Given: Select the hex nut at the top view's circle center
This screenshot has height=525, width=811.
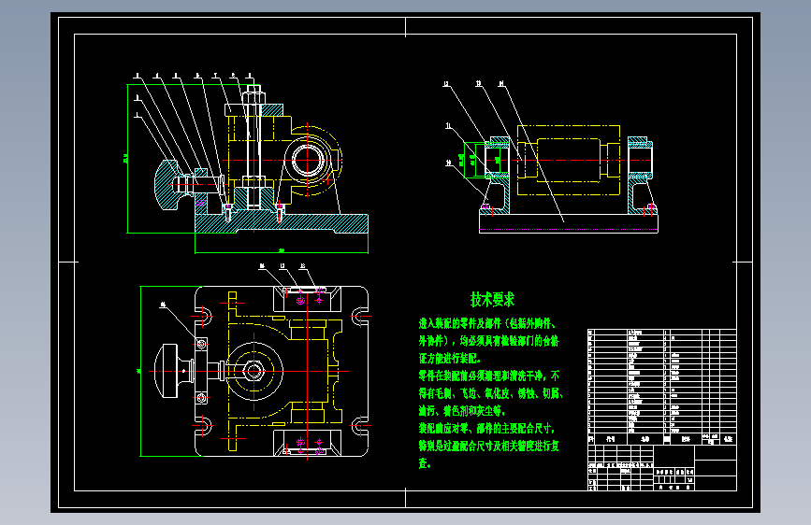Looking at the screenshot, I should pyautogui.click(x=253, y=371).
